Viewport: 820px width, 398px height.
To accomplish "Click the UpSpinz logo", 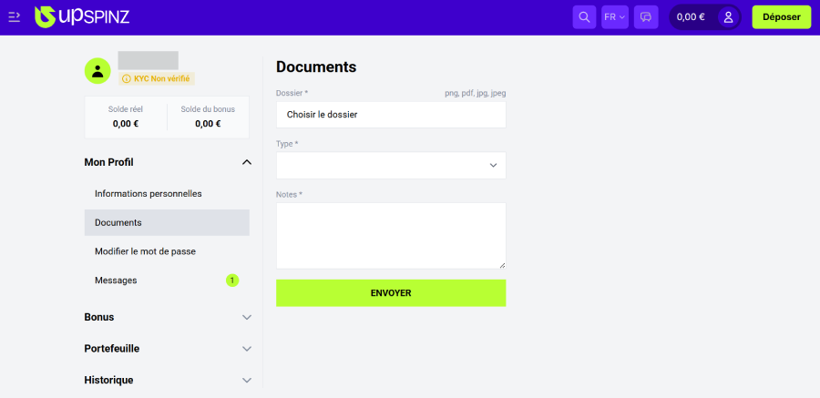I will [x=84, y=16].
